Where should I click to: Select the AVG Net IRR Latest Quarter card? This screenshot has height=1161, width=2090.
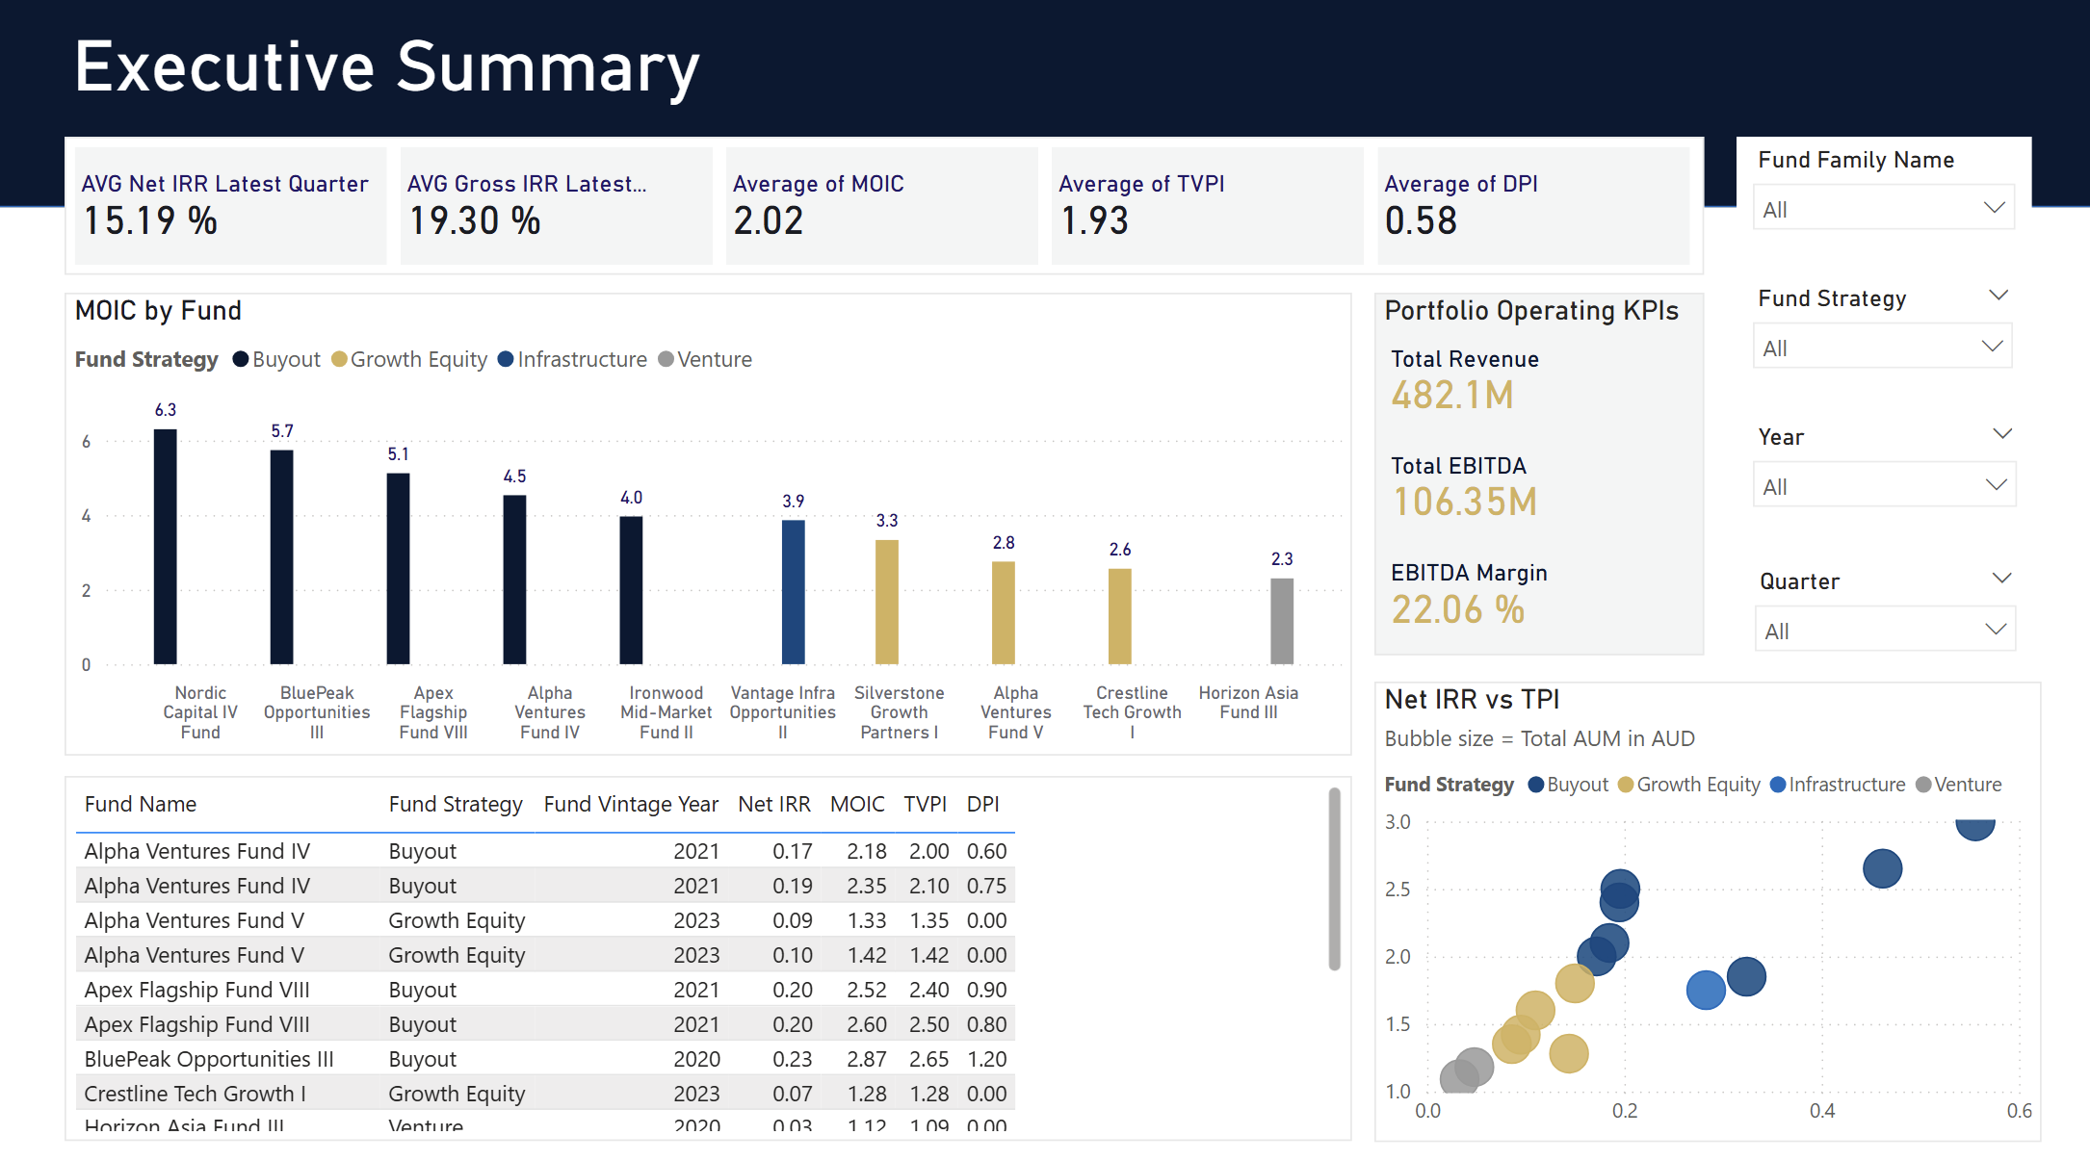tap(231, 206)
